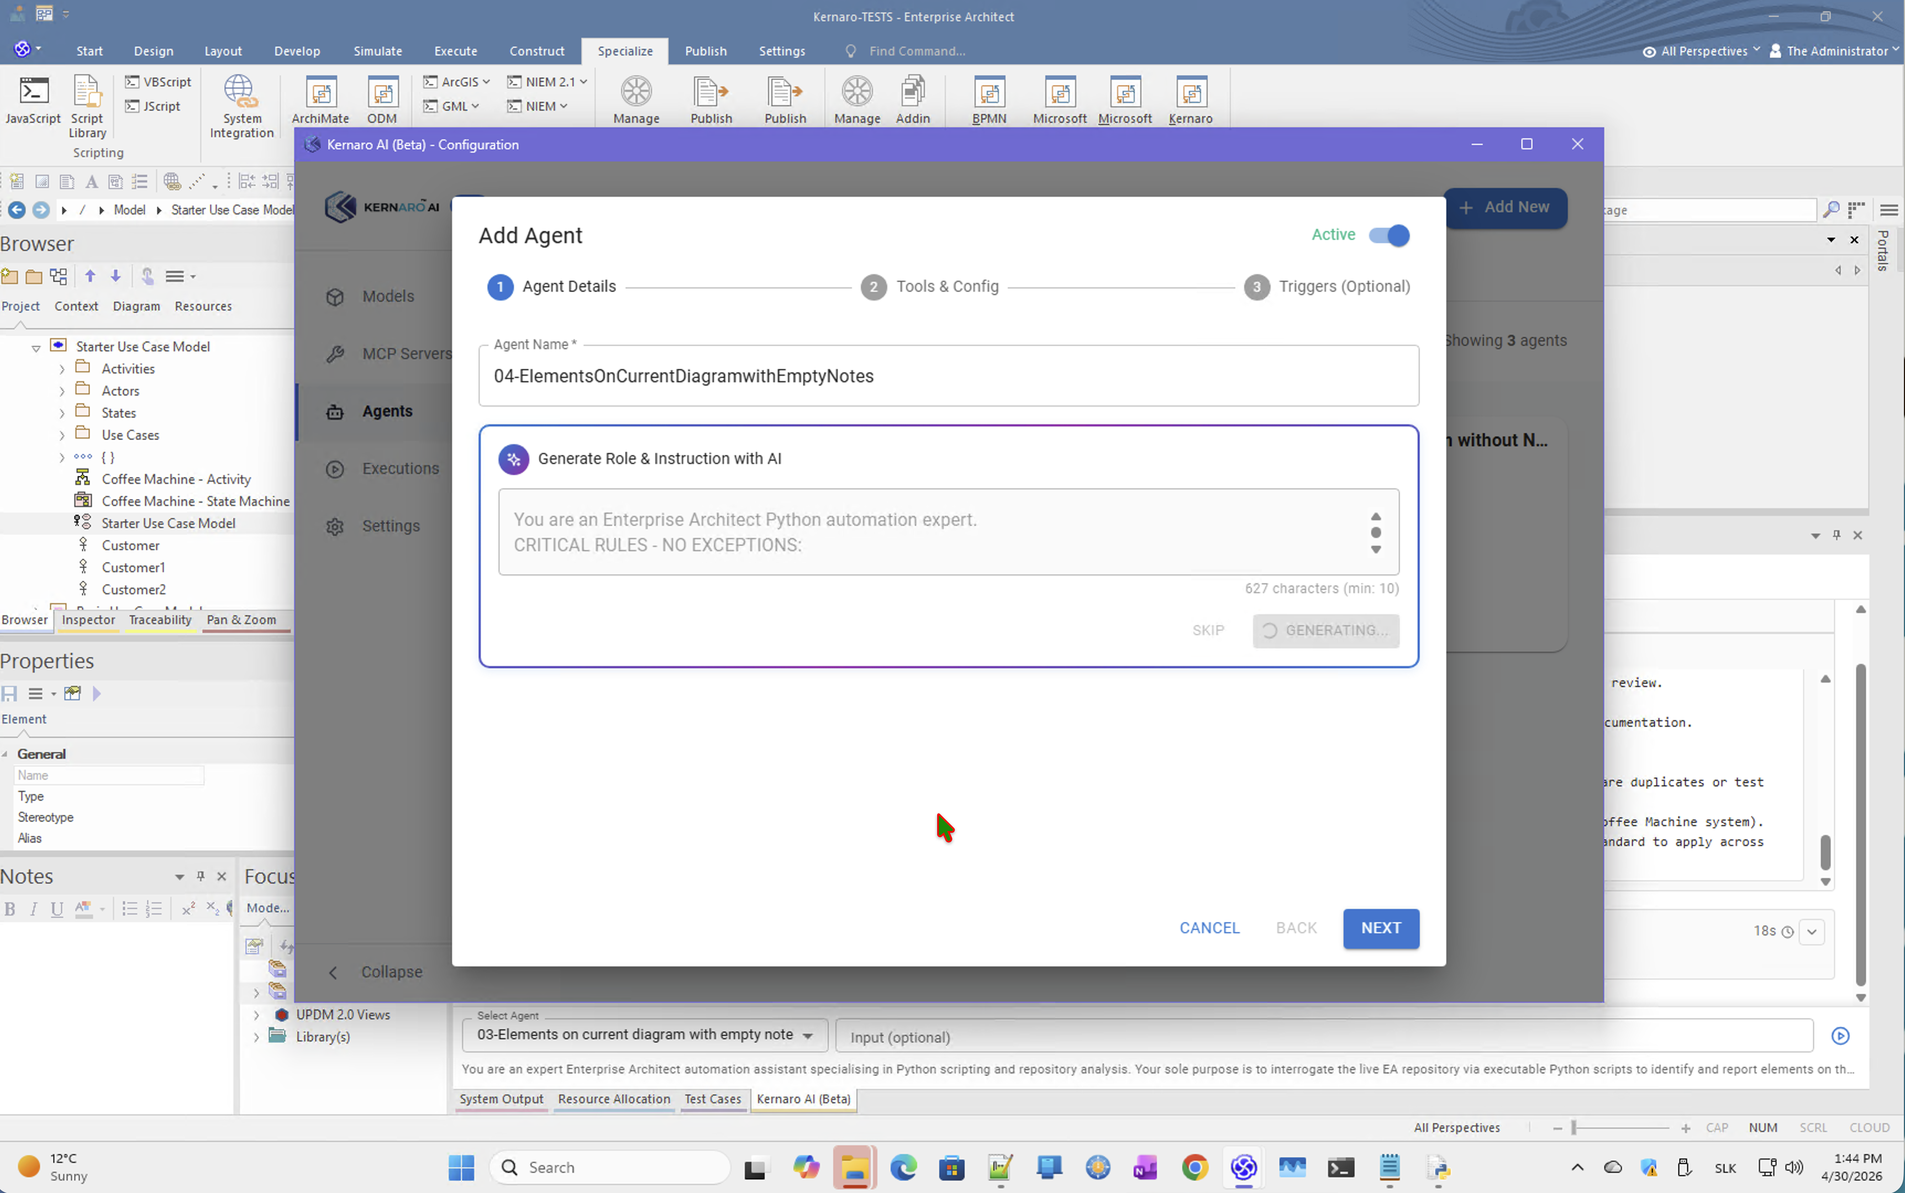
Task: Expand the States folder
Action: [61, 414]
